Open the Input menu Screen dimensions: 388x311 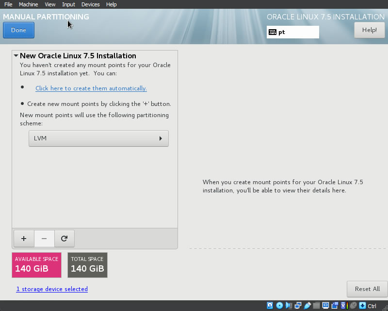[x=68, y=4]
